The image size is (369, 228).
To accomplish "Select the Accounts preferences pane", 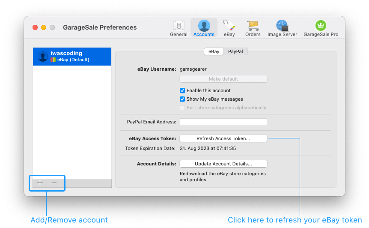I will (x=204, y=28).
